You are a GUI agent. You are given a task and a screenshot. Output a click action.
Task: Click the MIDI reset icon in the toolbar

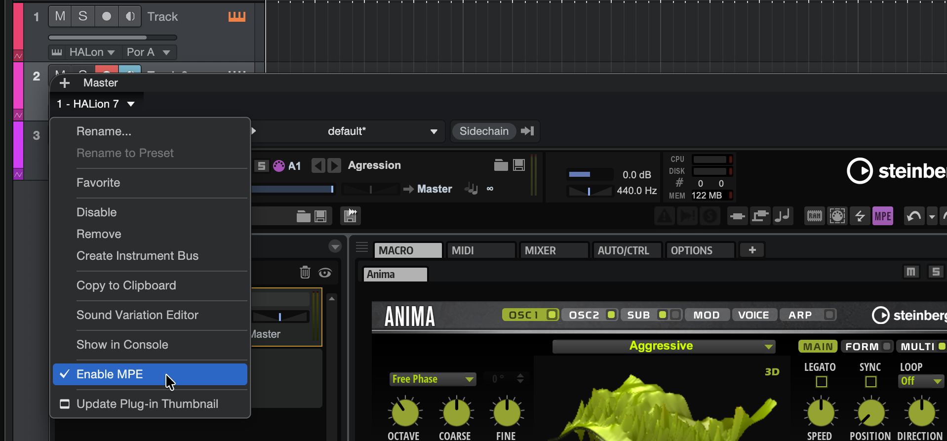(837, 216)
